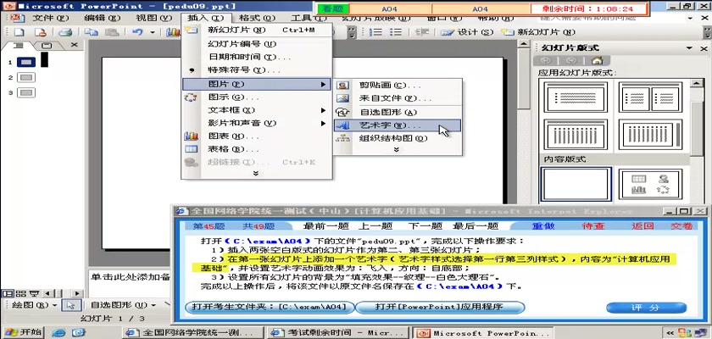Select slide 3 thumbnail
The height and width of the screenshot is (339, 712).
pyautogui.click(x=26, y=92)
